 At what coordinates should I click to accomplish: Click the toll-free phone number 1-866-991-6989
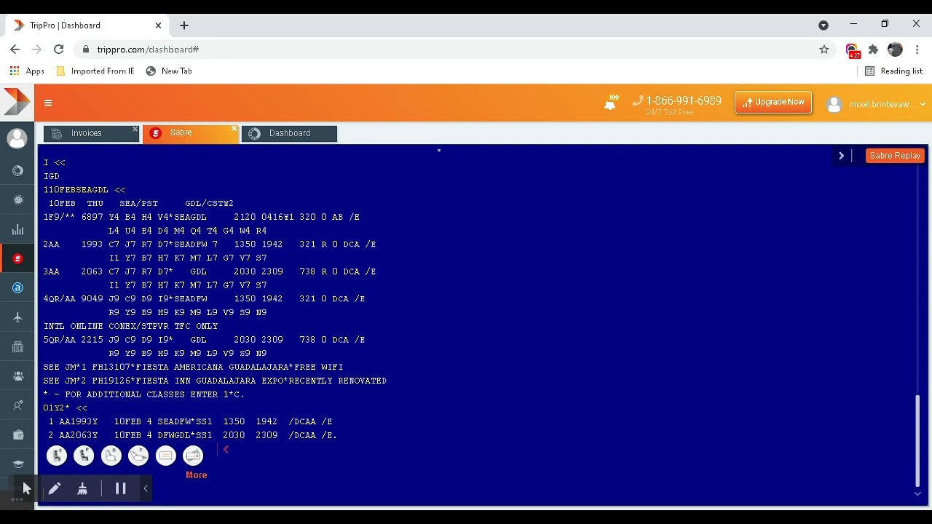coord(684,101)
